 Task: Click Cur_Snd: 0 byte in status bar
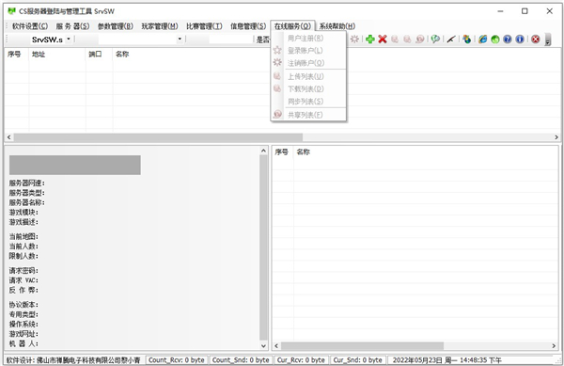coord(357,359)
